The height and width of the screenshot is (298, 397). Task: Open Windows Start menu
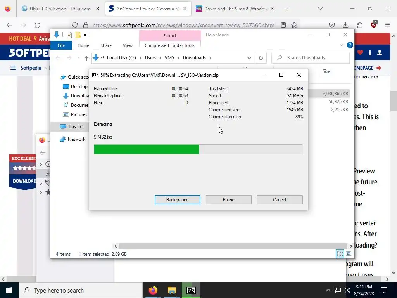point(9,290)
